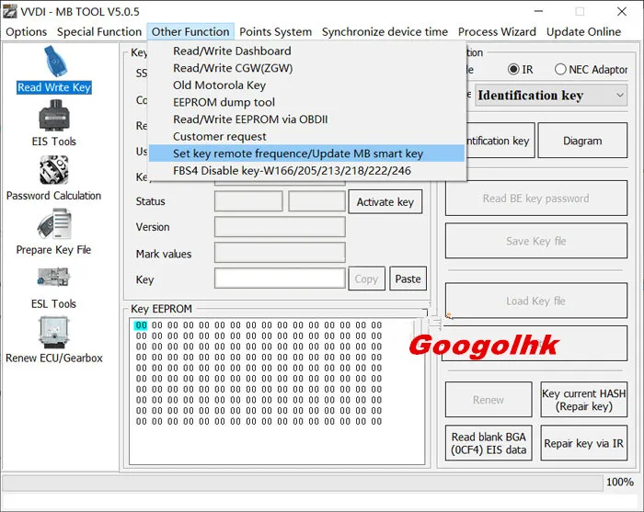Click the progress bar at bottom

pos(303,483)
